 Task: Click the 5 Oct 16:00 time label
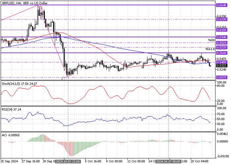(93, 161)
